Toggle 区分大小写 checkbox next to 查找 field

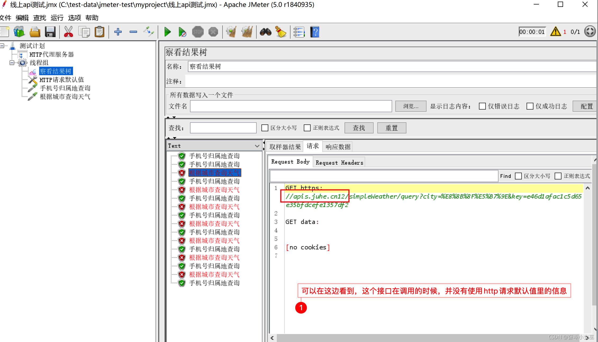pos(265,128)
